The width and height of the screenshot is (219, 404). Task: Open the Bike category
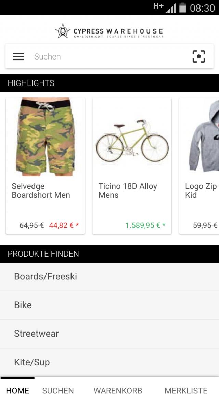coord(23,305)
